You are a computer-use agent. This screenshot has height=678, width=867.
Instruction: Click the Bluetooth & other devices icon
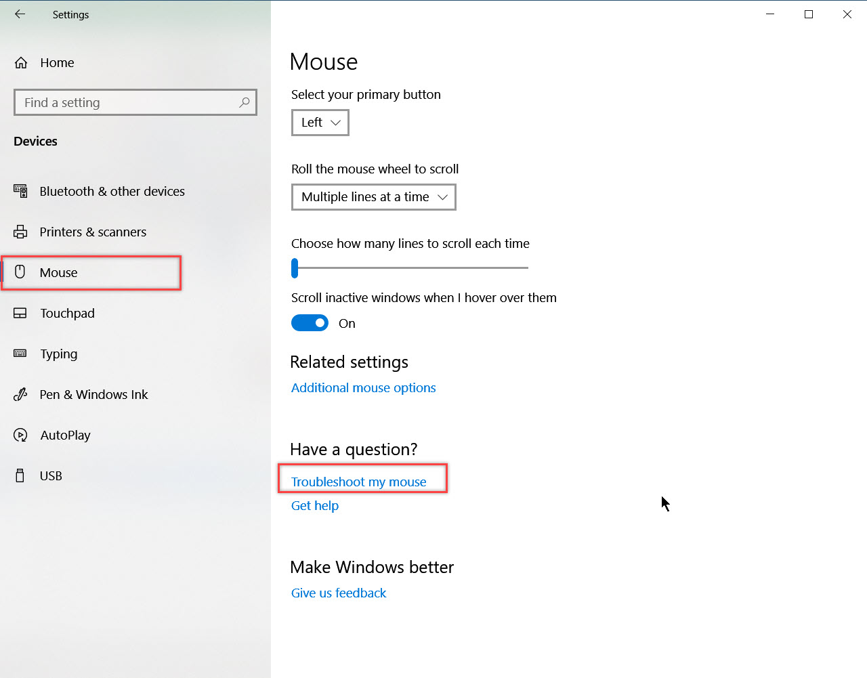coord(21,191)
